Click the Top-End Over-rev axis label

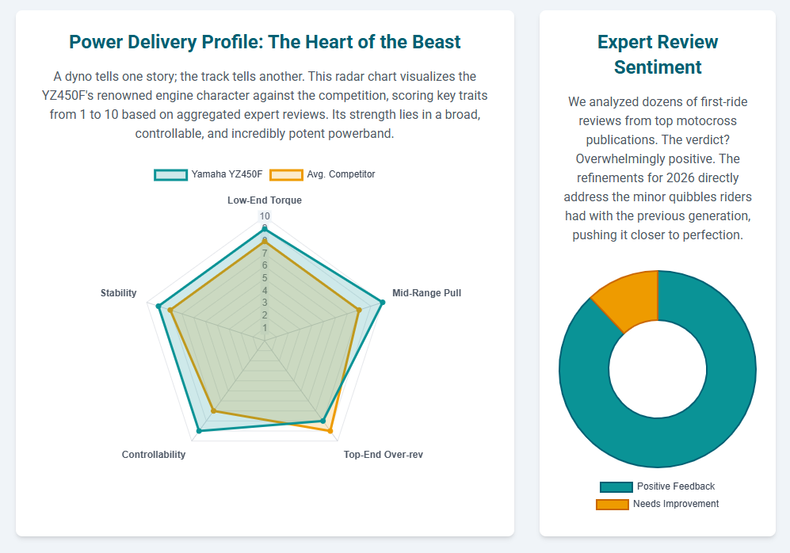pos(383,455)
